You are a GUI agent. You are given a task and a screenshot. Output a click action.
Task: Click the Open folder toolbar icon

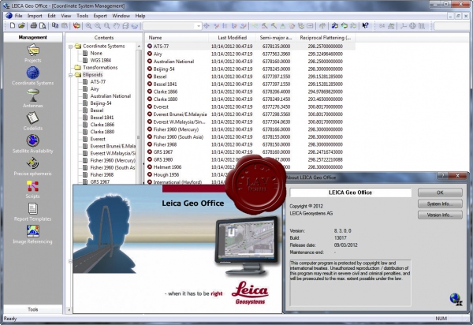click(21, 26)
